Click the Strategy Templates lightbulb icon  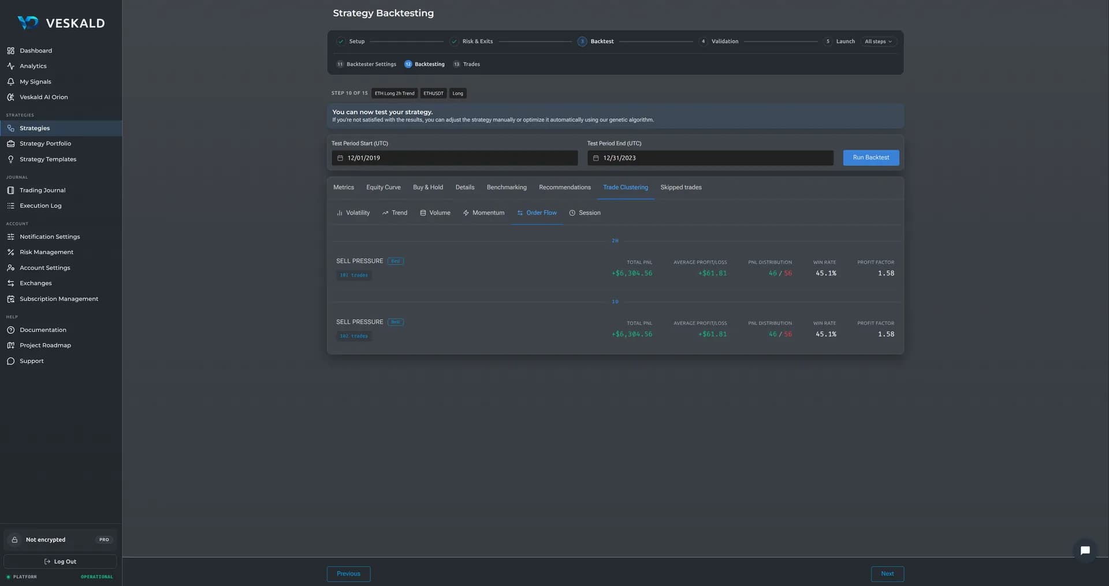pyautogui.click(x=10, y=159)
